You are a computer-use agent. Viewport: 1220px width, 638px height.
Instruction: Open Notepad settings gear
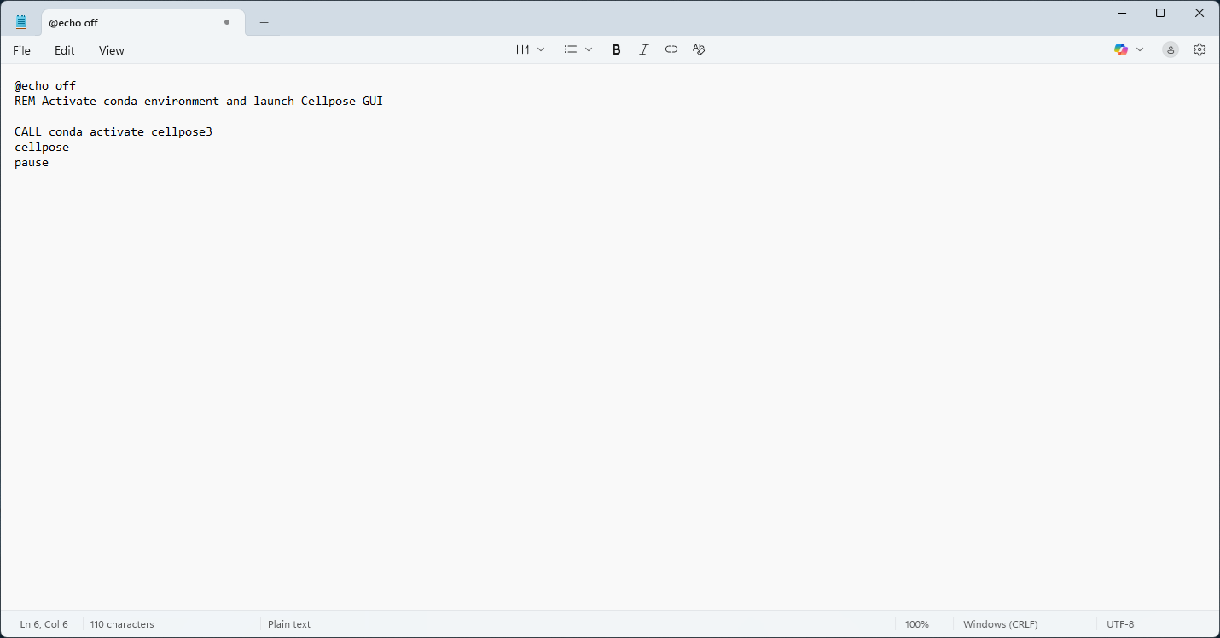click(x=1200, y=49)
